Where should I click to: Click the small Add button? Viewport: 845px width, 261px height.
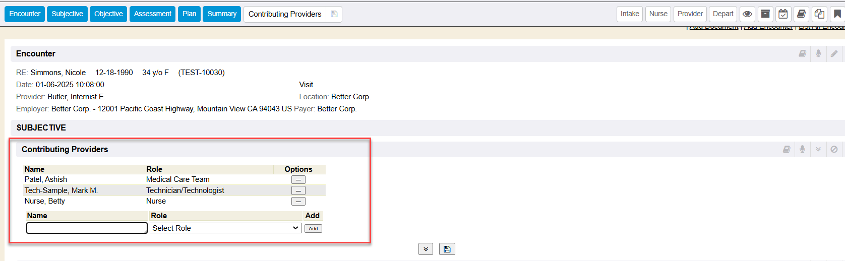[x=313, y=229]
